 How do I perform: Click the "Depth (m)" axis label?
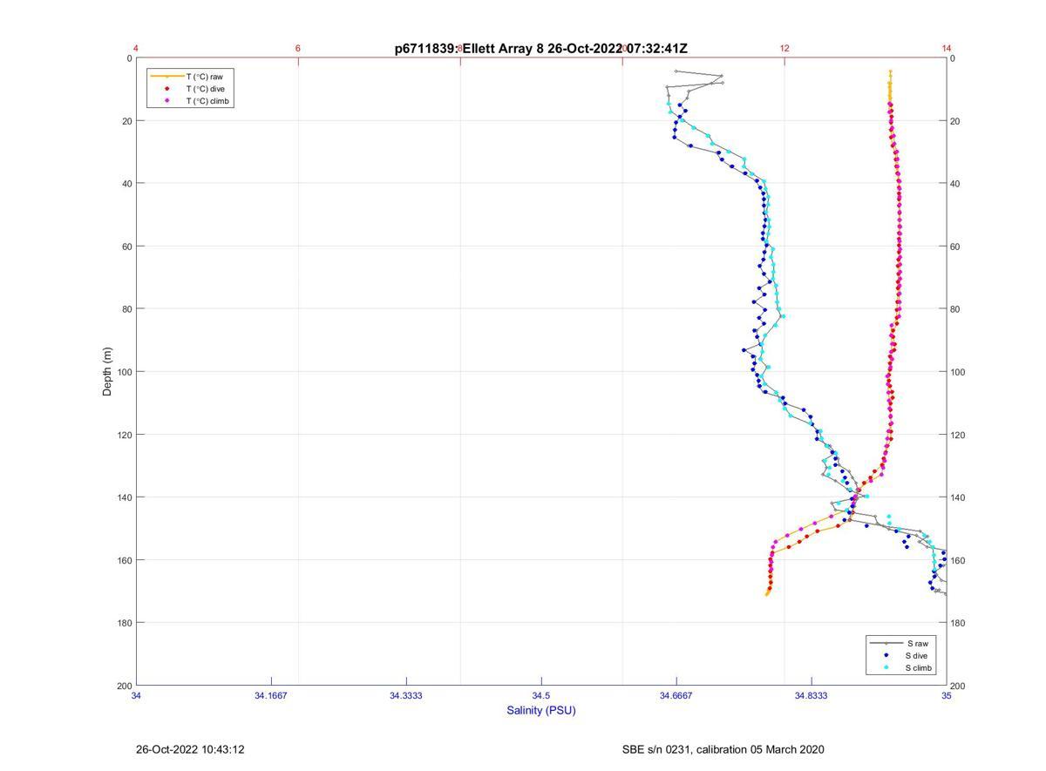click(x=107, y=371)
